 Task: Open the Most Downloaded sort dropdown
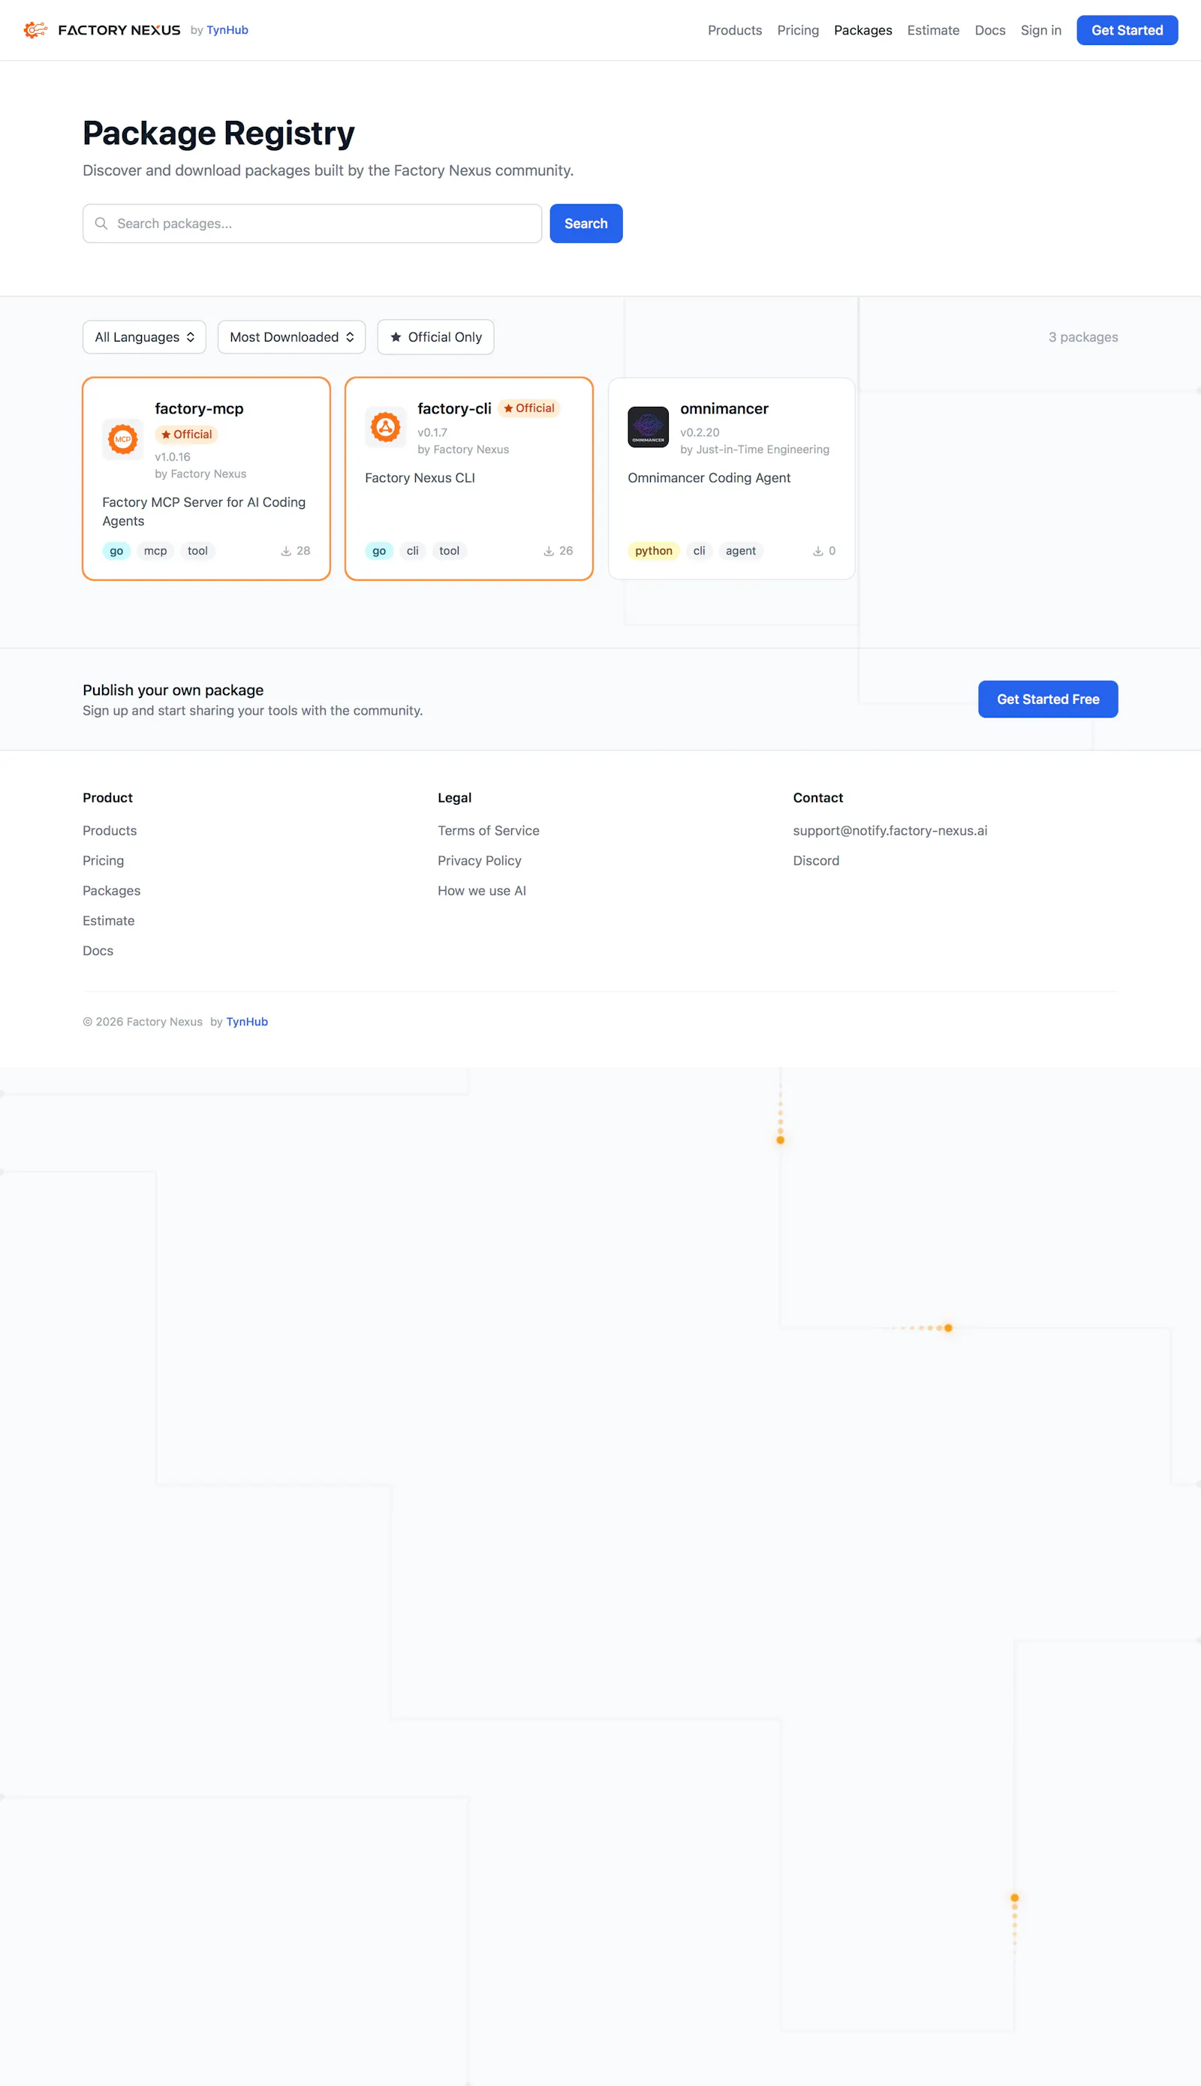click(292, 336)
